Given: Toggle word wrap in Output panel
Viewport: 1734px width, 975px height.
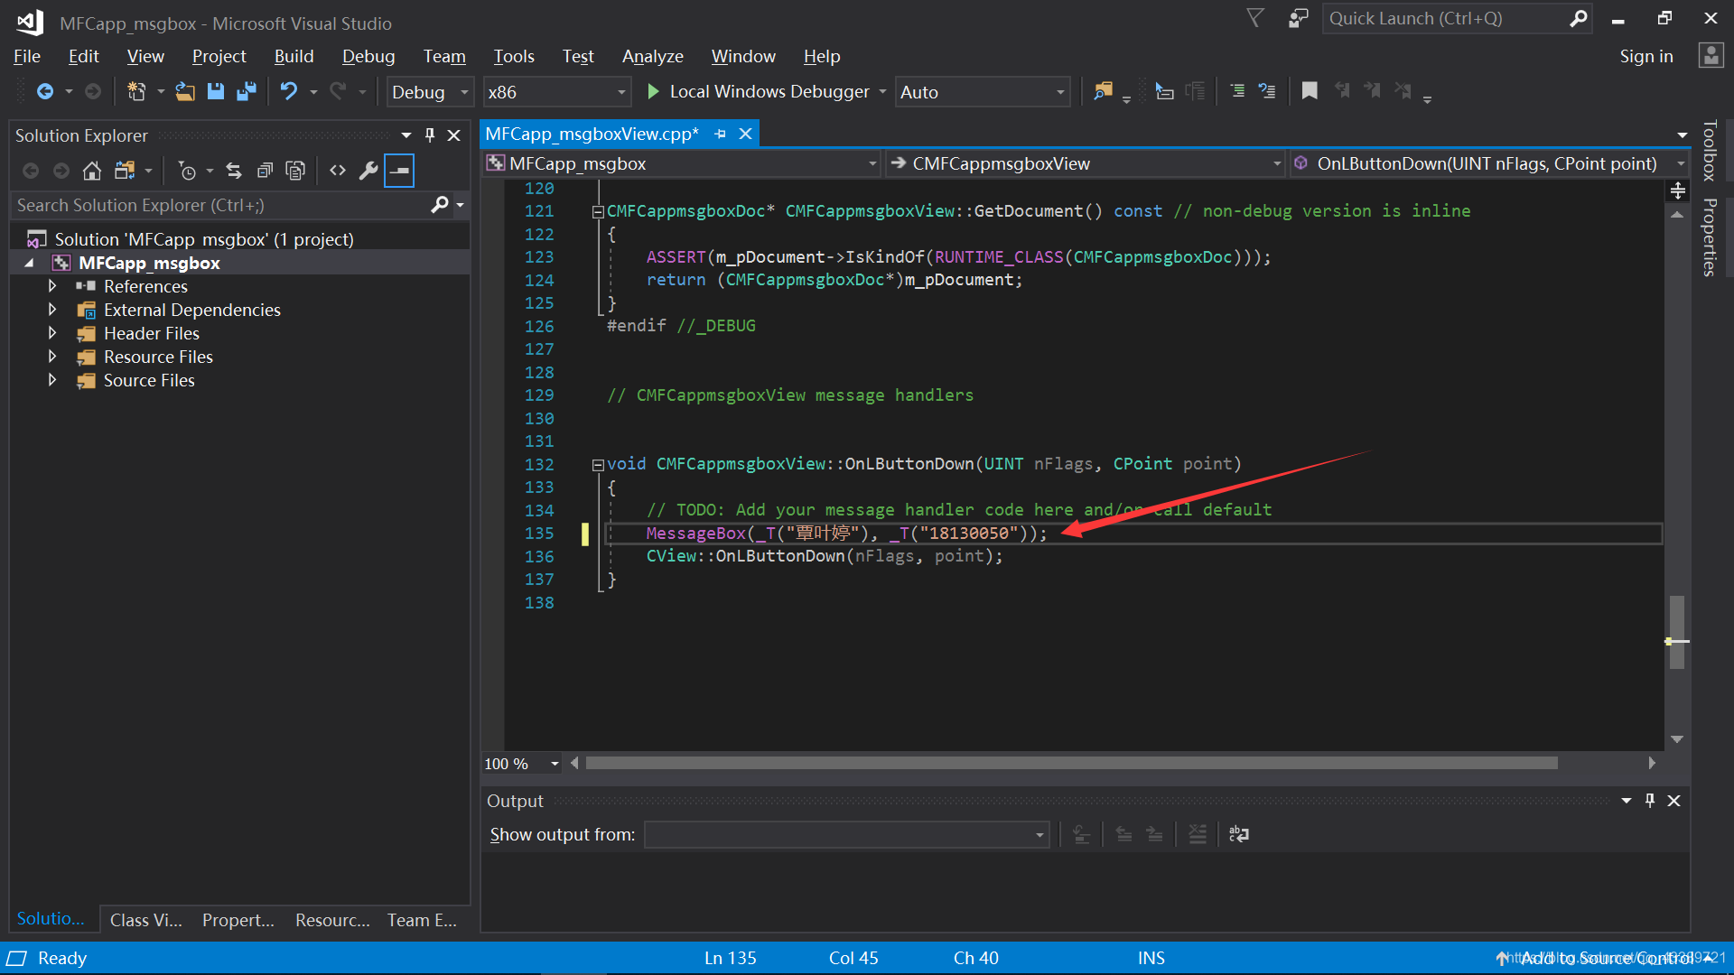Looking at the screenshot, I should click(1238, 834).
